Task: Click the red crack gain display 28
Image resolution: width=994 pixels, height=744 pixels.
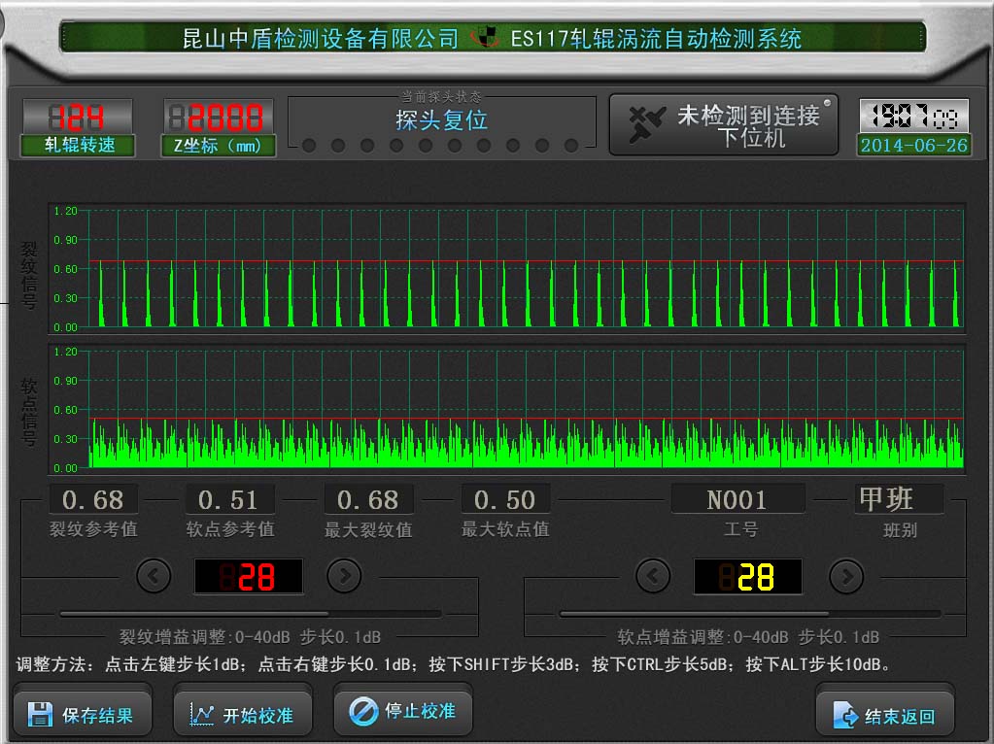Action: pos(249,576)
